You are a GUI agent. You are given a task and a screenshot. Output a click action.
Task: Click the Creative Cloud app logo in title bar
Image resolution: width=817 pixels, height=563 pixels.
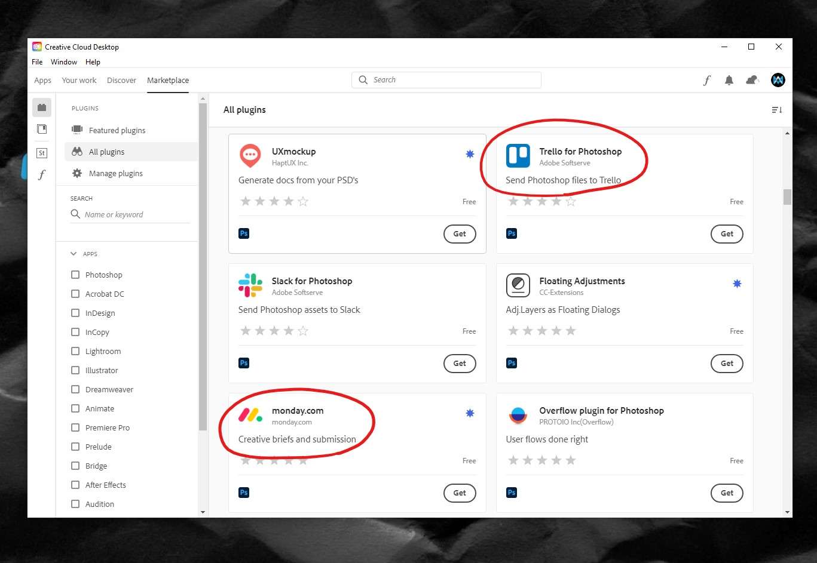pos(37,47)
